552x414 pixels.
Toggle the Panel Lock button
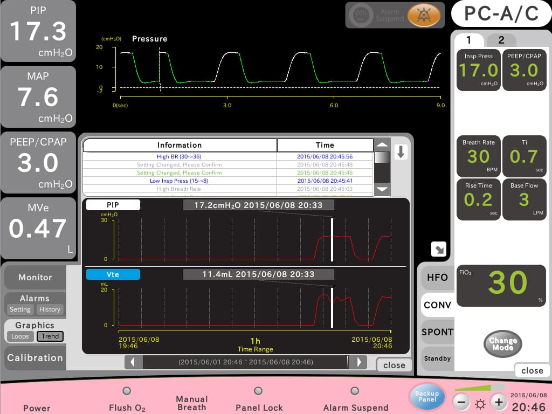(x=258, y=391)
